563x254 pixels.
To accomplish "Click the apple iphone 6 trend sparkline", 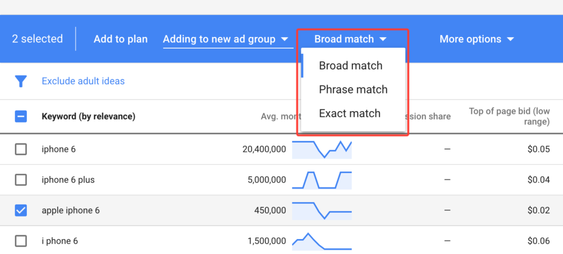I will [x=322, y=211].
